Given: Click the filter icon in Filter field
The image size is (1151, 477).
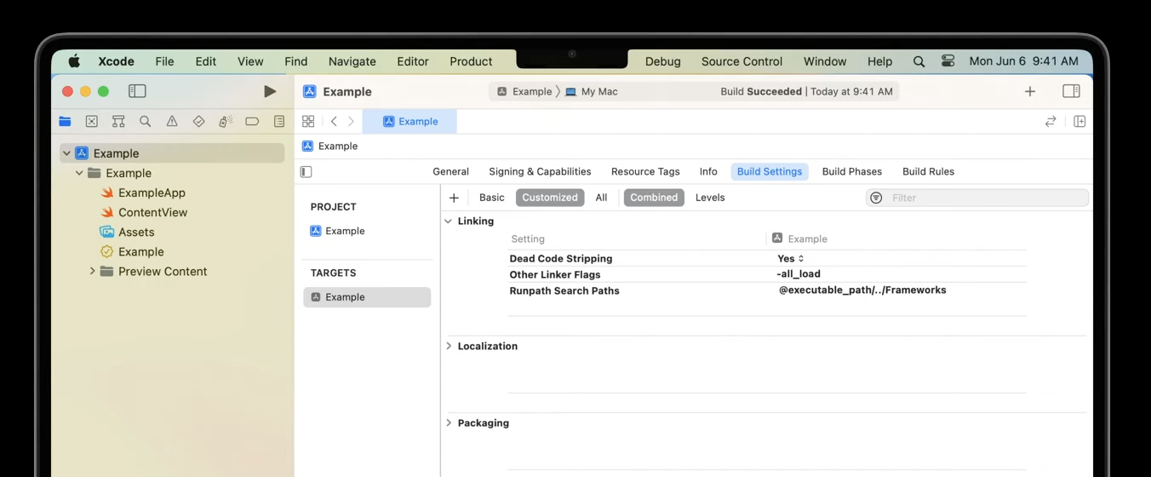Looking at the screenshot, I should click(876, 198).
